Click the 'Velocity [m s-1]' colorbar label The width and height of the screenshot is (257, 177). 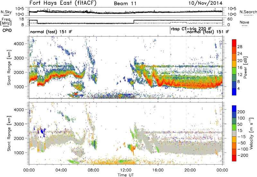(251, 133)
